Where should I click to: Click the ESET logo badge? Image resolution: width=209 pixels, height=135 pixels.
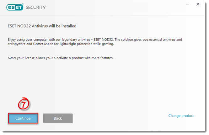[15, 7]
